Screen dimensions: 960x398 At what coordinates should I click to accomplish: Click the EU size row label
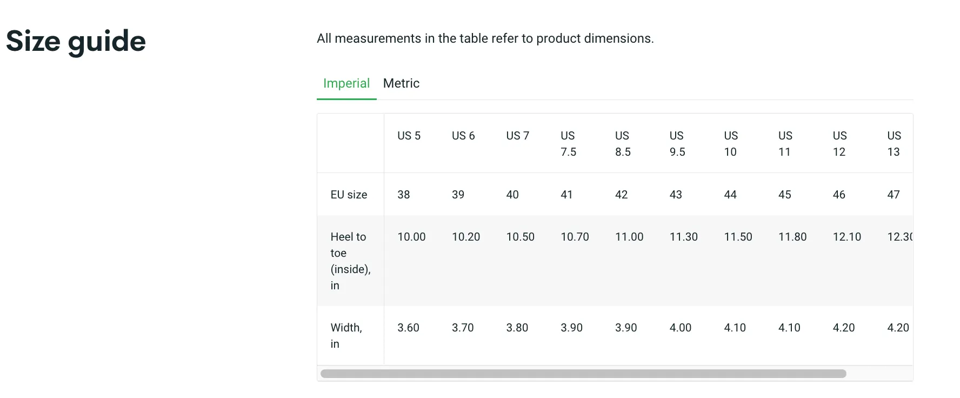tap(349, 195)
